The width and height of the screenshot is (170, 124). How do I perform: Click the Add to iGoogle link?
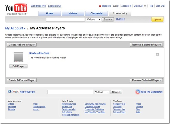click(27, 92)
